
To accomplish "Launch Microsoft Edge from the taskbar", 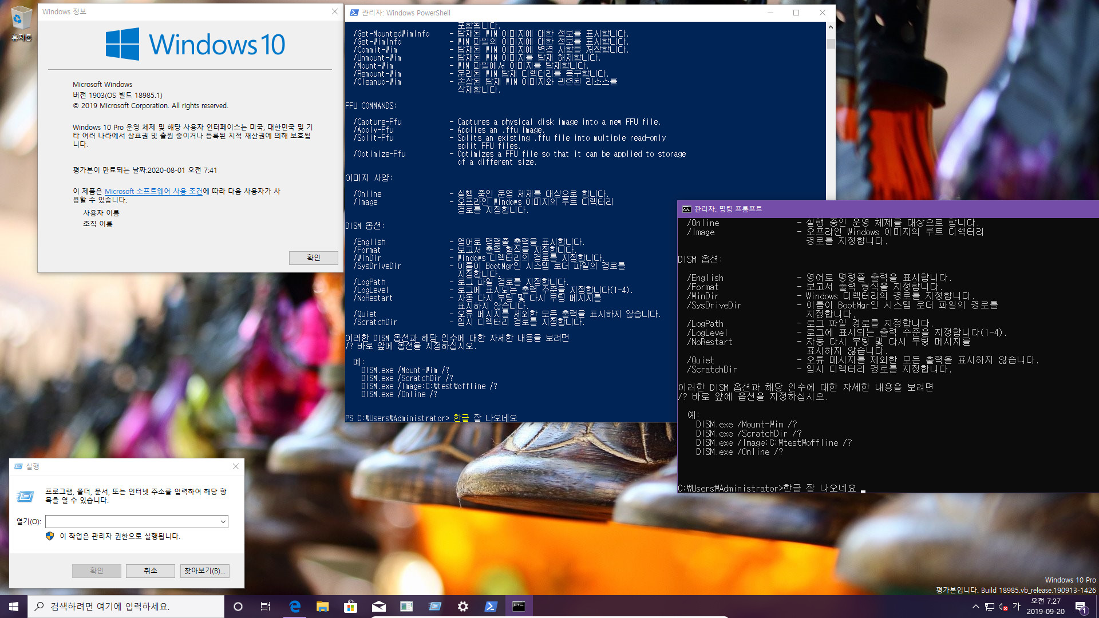I will (295, 607).
